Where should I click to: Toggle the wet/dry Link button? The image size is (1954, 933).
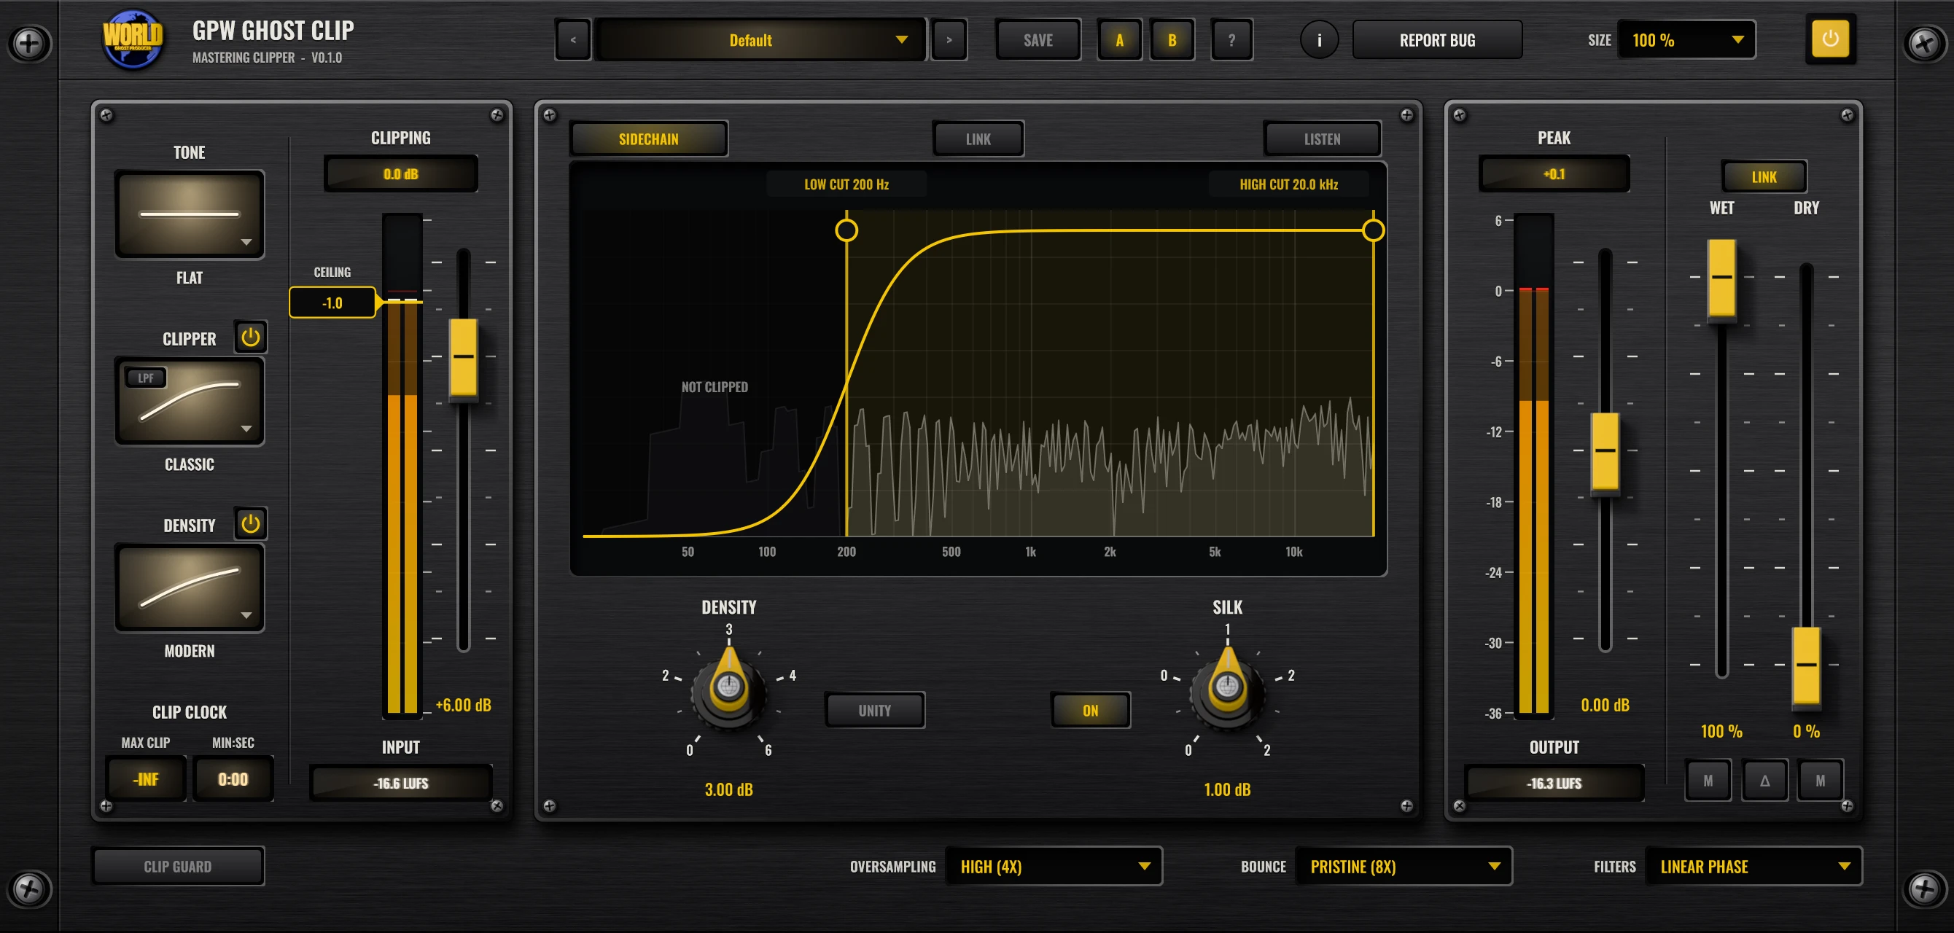point(1764,176)
